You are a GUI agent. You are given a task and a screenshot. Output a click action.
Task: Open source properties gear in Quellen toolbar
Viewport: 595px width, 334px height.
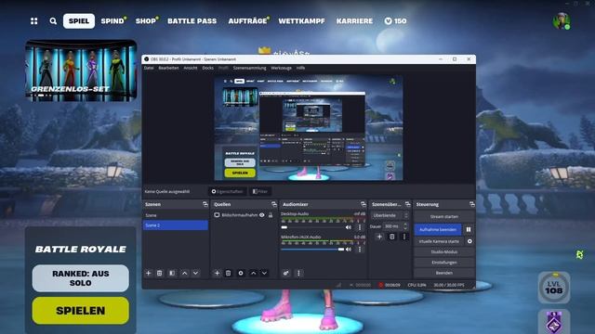pos(241,273)
